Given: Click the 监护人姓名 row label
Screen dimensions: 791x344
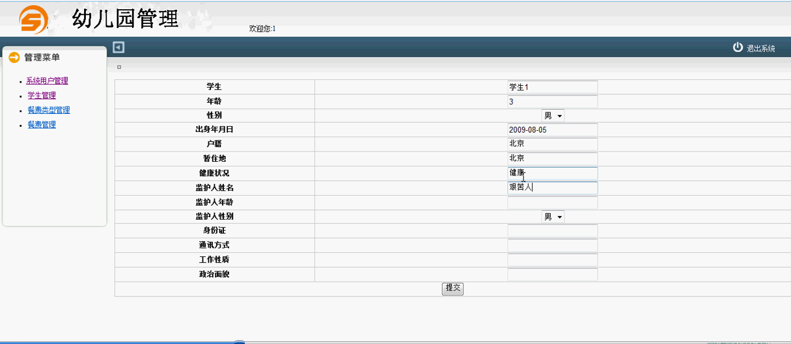Looking at the screenshot, I should (x=214, y=188).
